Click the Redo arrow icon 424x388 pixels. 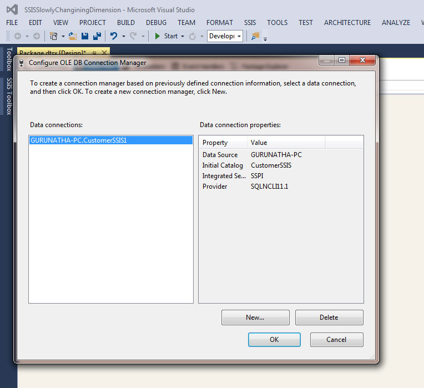(x=133, y=36)
